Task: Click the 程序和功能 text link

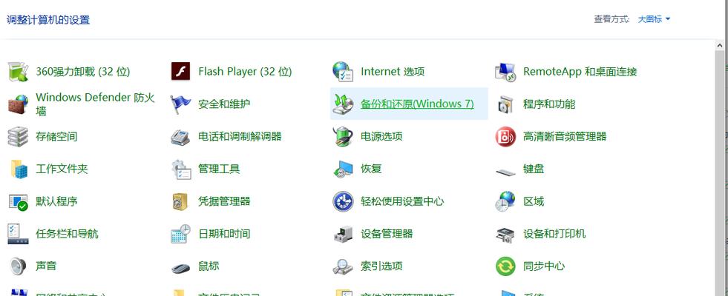Action: (549, 104)
